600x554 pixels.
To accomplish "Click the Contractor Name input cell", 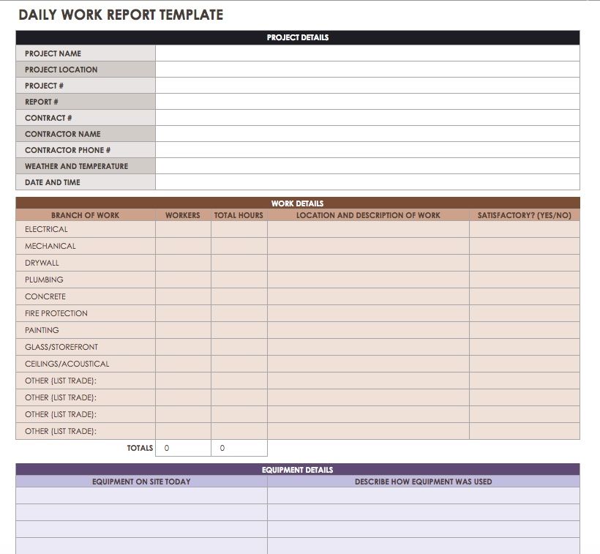I will [367, 133].
